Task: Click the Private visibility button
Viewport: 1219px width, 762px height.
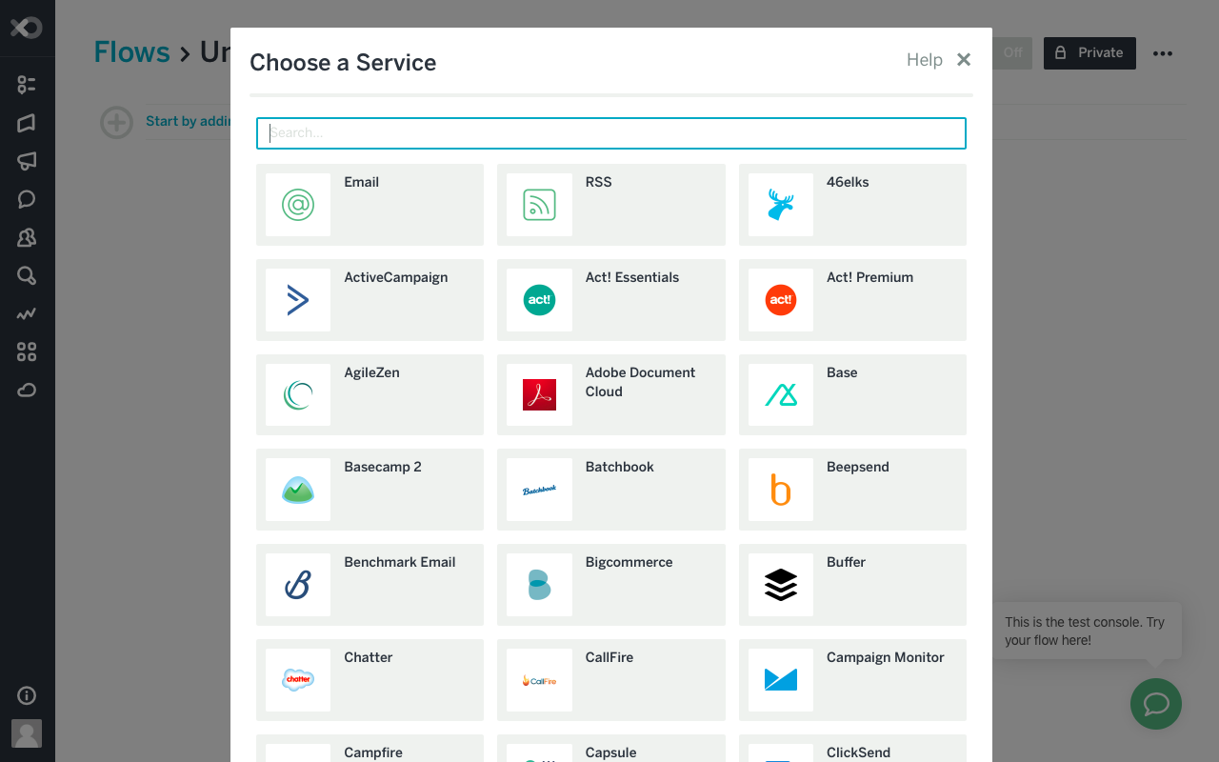Action: click(1089, 53)
